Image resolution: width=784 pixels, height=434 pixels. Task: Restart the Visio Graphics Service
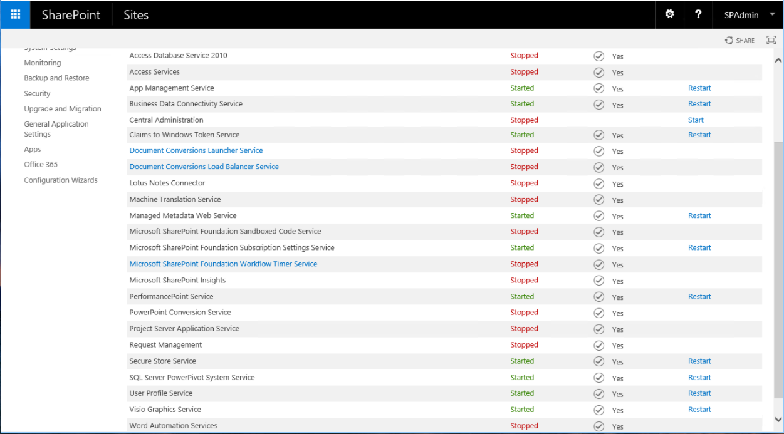[x=699, y=409]
